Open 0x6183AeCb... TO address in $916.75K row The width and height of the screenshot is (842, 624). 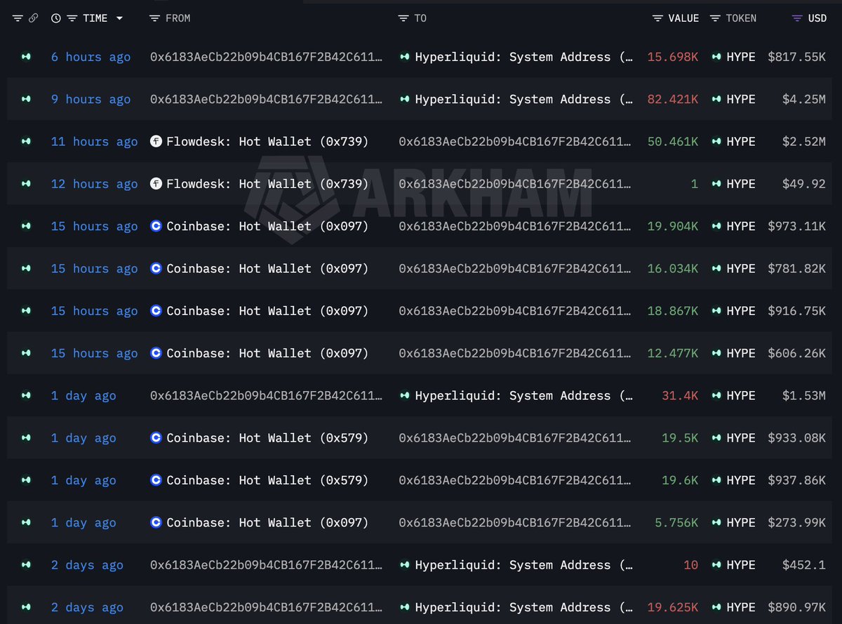514,311
